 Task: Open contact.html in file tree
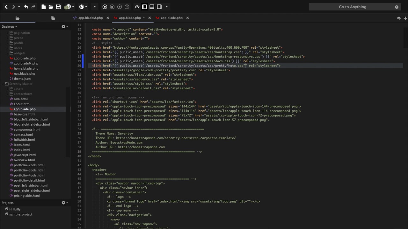[23, 135]
